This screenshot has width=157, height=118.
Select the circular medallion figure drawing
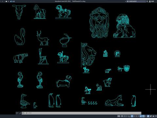click(117, 54)
